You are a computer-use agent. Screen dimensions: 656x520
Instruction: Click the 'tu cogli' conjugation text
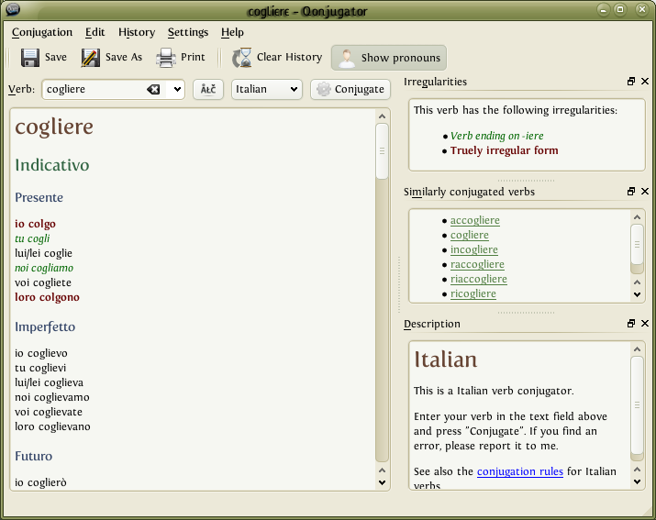click(x=32, y=238)
